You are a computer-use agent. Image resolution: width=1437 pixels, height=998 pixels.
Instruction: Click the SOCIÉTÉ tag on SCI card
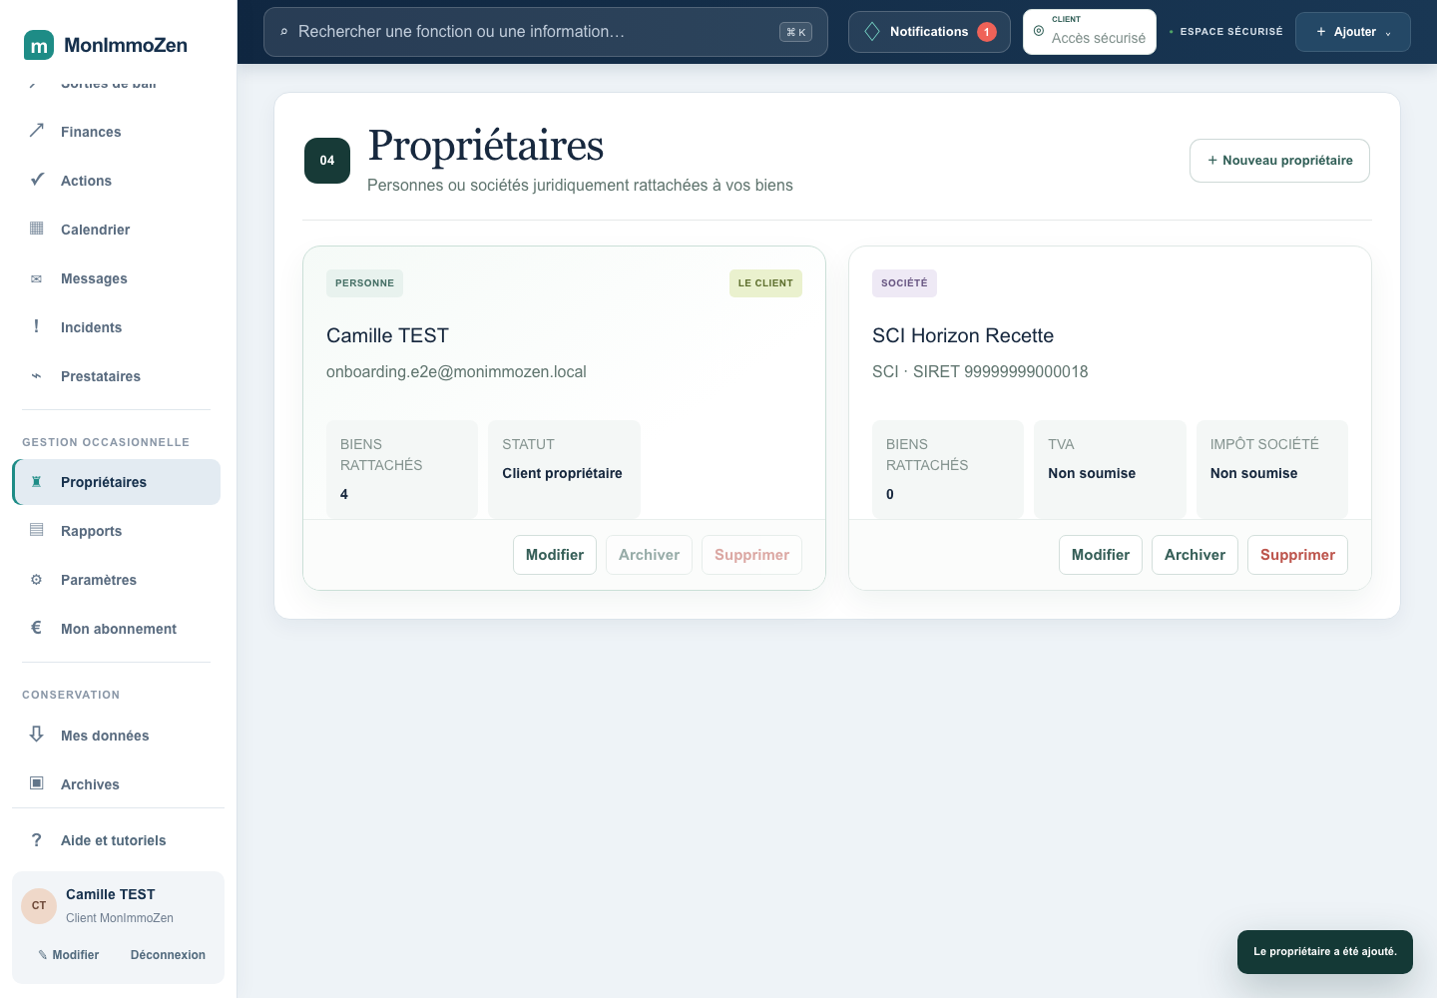point(904,283)
